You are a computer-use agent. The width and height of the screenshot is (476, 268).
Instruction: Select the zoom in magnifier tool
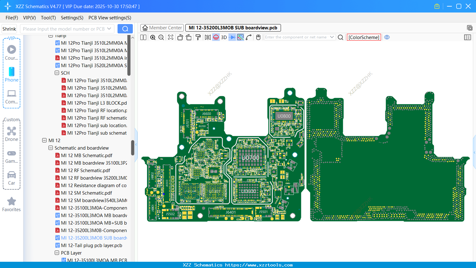(153, 37)
